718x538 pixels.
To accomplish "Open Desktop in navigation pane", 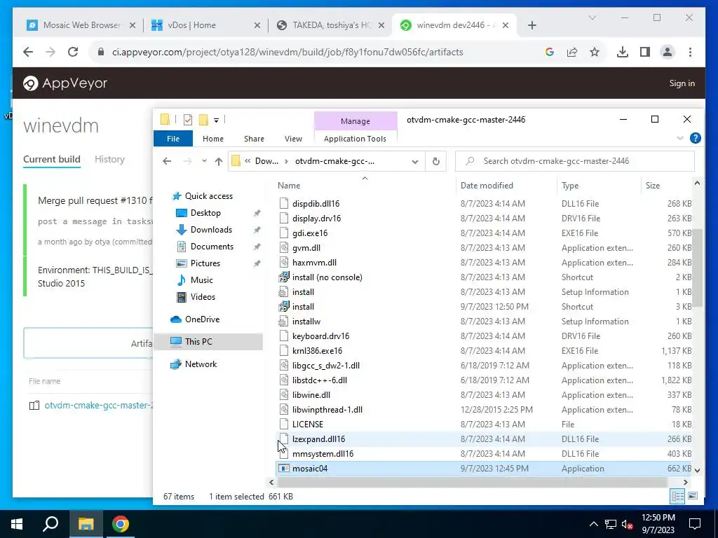I will pyautogui.click(x=205, y=213).
